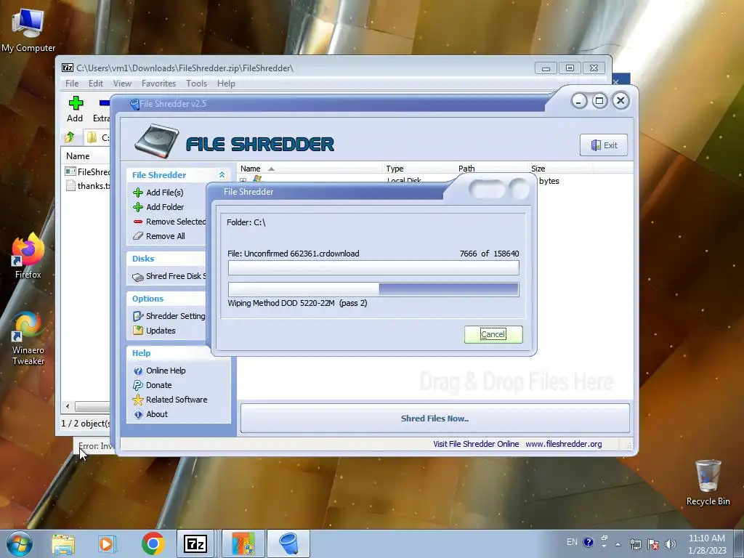
Task: Click the current file progress bar
Action: click(373, 267)
